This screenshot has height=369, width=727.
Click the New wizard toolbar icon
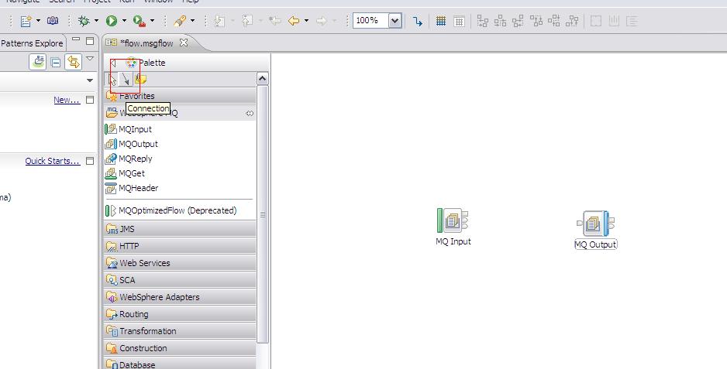coord(26,21)
